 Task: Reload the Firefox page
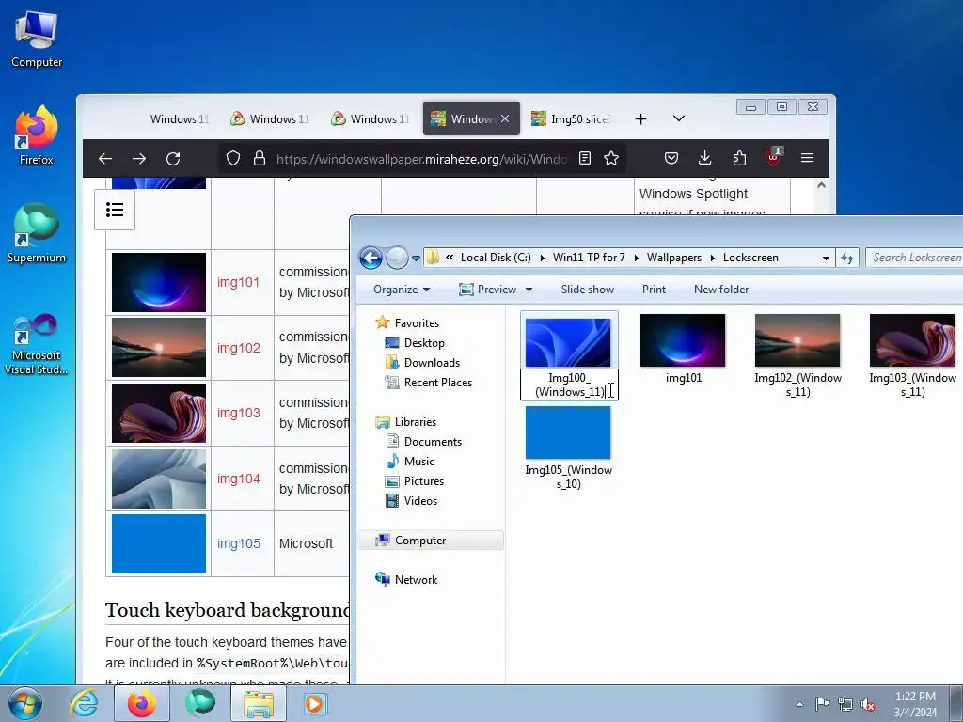(x=173, y=158)
